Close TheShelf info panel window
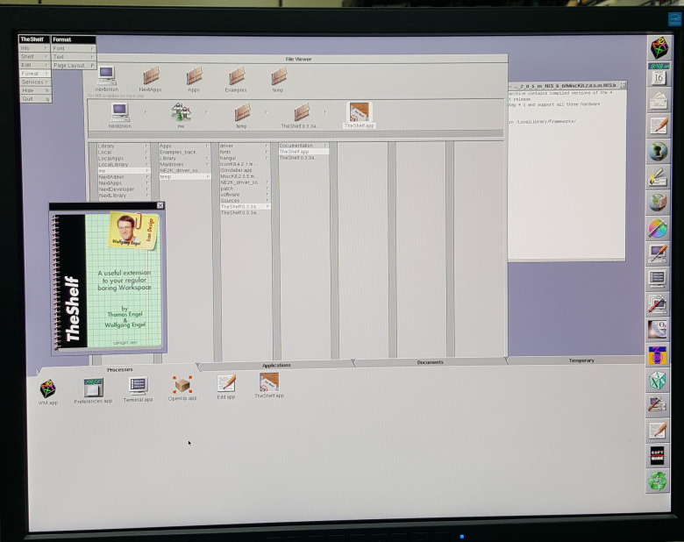This screenshot has width=684, height=542. click(160, 205)
